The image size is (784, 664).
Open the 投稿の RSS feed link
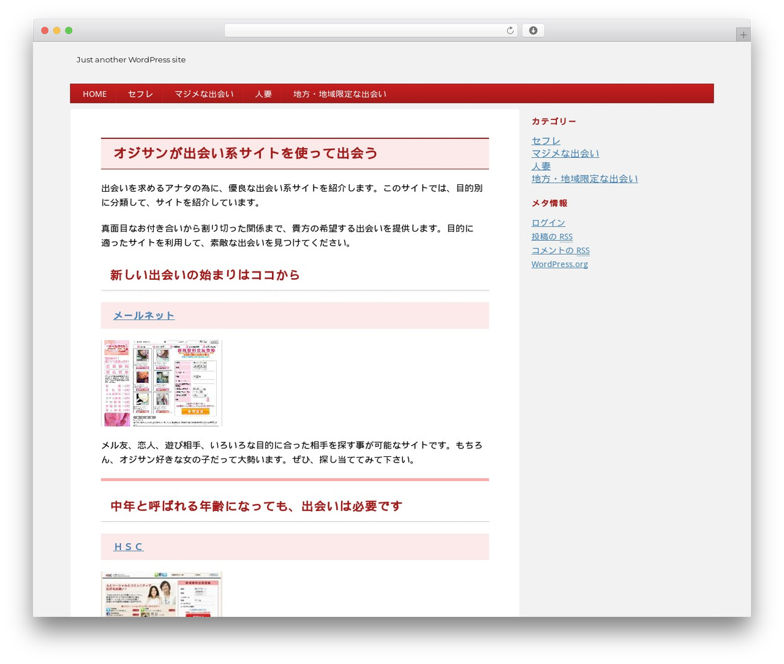pos(552,236)
